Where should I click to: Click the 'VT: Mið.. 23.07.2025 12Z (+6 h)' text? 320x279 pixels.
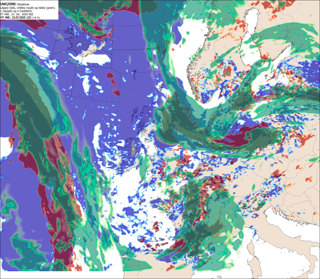tap(20, 18)
